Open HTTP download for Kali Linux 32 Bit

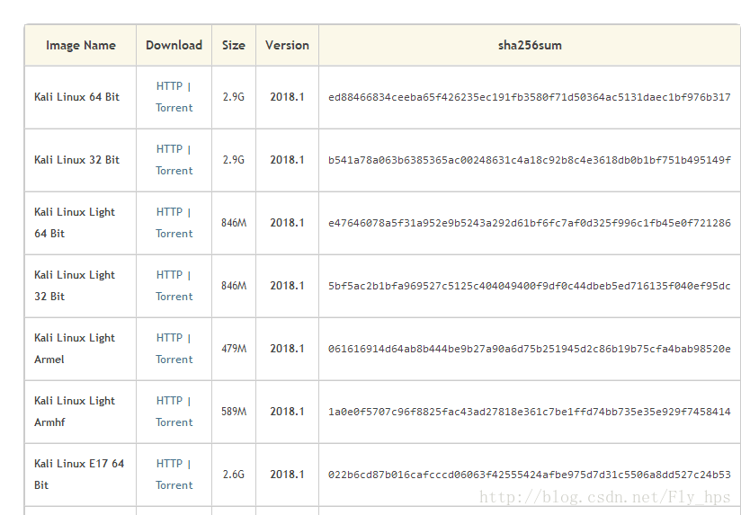click(169, 149)
